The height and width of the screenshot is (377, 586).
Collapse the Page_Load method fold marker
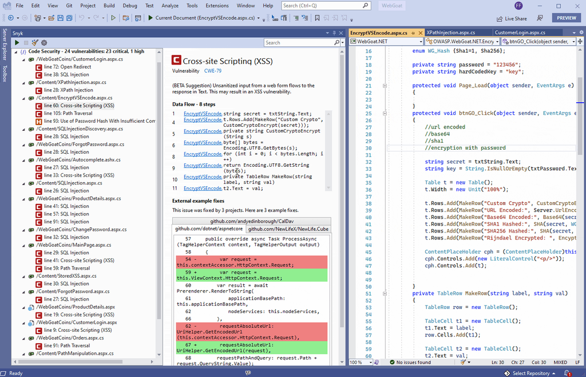click(x=385, y=86)
